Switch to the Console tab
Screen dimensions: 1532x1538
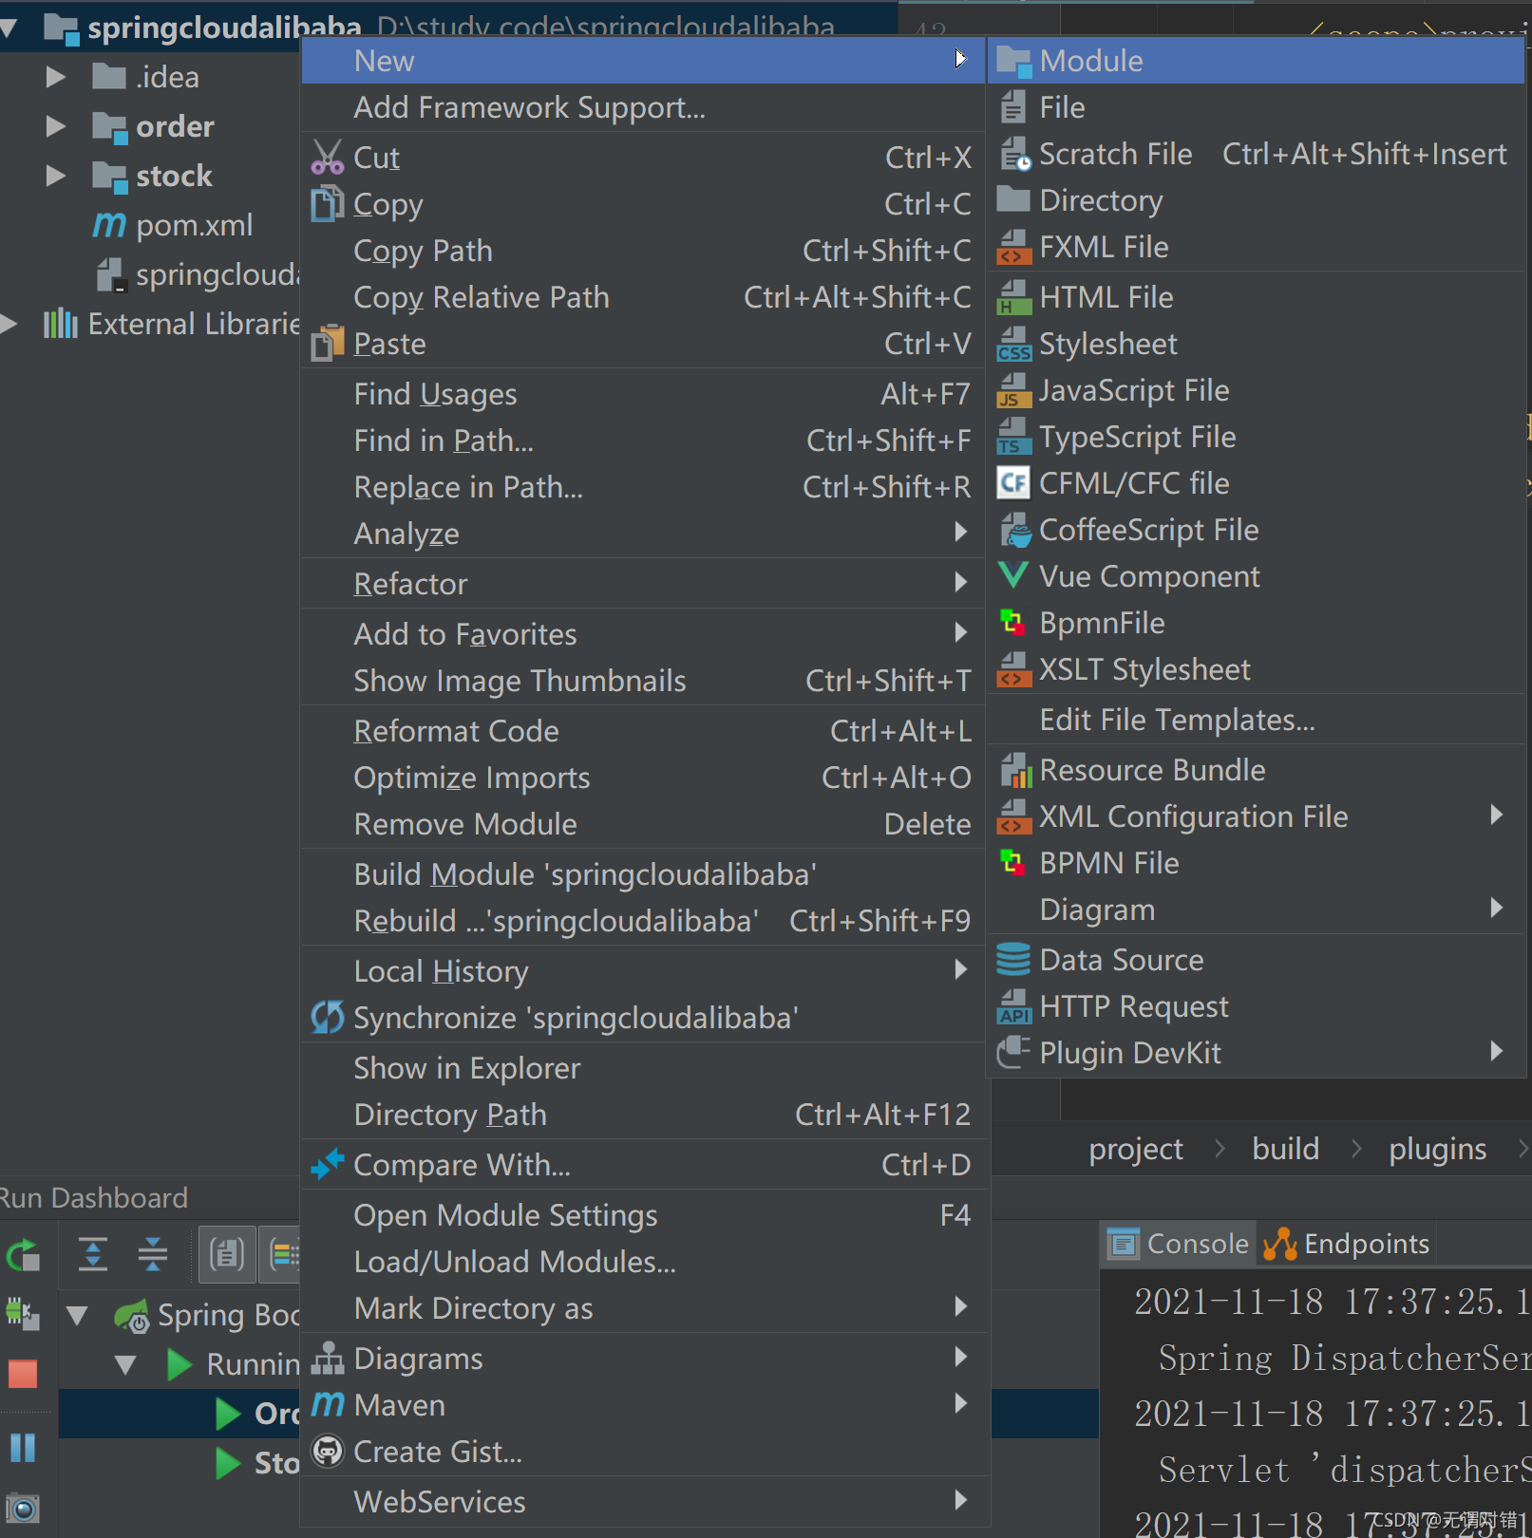(1179, 1244)
